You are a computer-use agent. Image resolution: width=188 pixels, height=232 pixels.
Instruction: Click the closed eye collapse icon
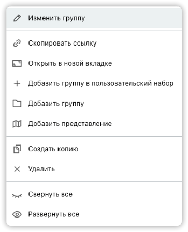[x=17, y=195]
